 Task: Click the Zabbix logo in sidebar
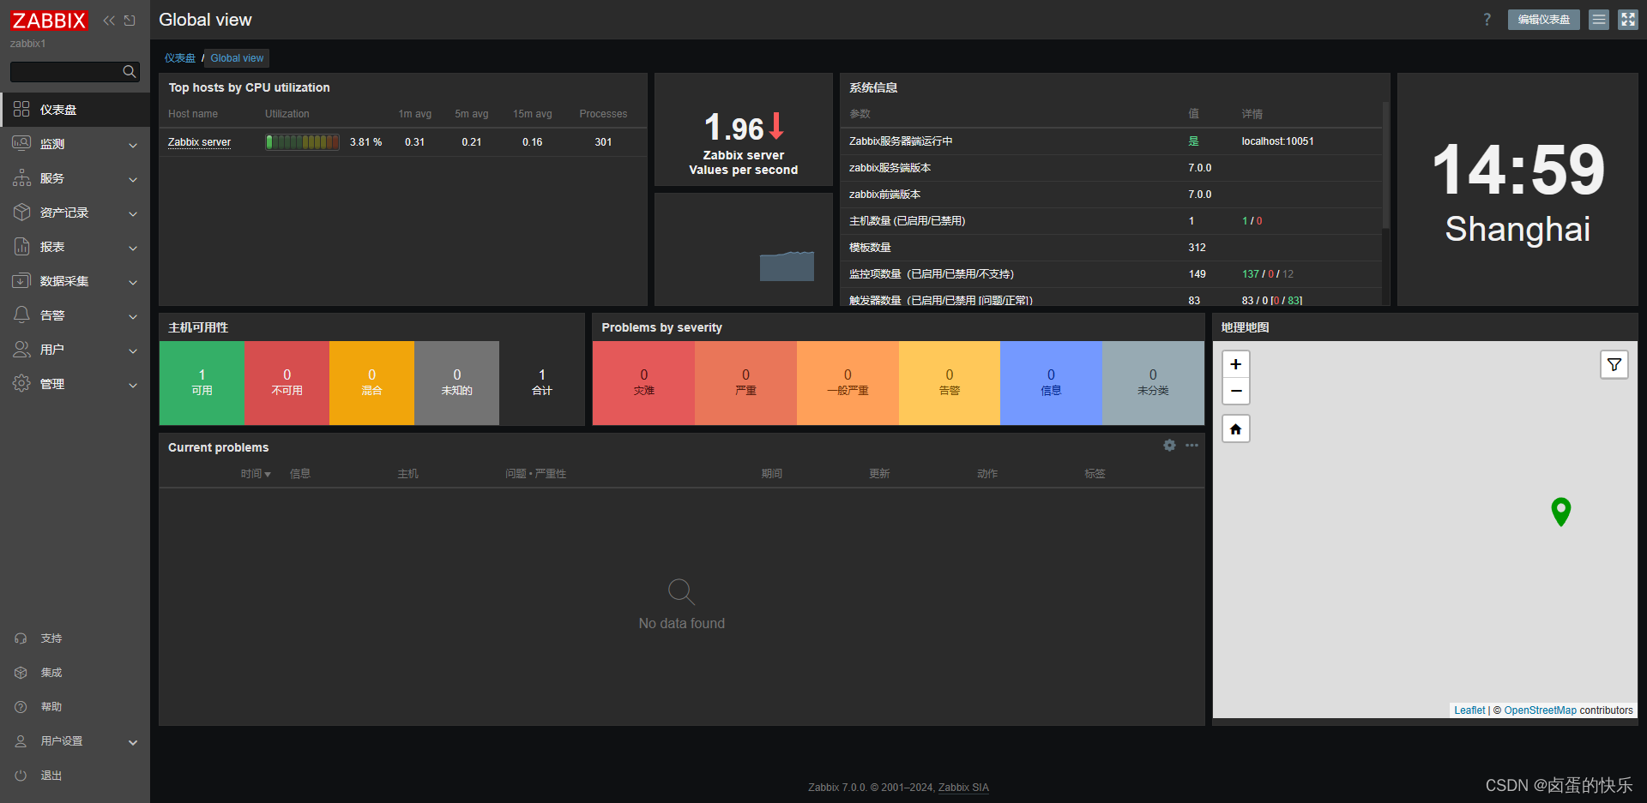pos(49,21)
